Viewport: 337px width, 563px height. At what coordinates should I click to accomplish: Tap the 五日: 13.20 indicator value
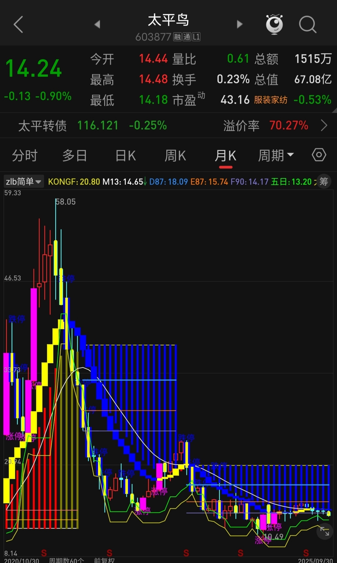click(x=291, y=182)
